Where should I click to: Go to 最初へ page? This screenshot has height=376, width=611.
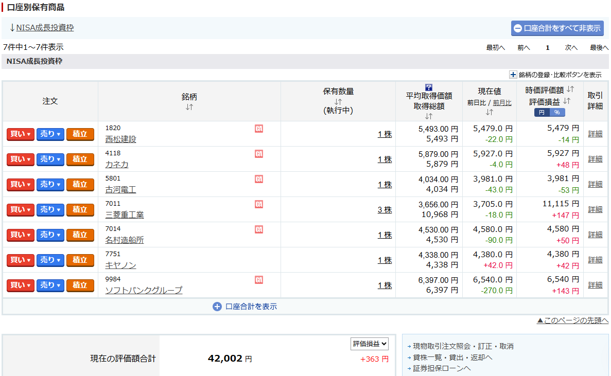(x=496, y=47)
